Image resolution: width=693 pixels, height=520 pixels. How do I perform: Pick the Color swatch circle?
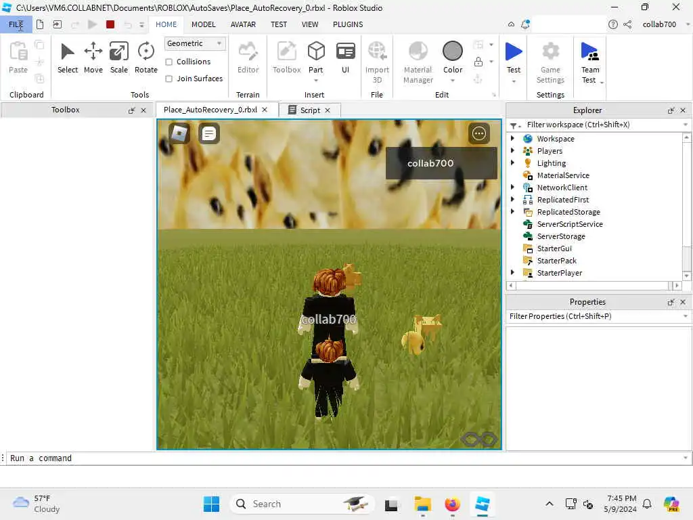(x=453, y=51)
